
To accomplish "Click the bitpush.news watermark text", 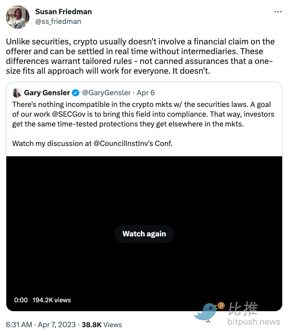I will [254, 322].
